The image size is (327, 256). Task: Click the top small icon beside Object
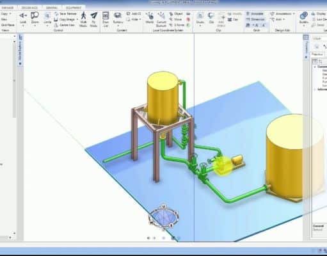[x=188, y=13]
